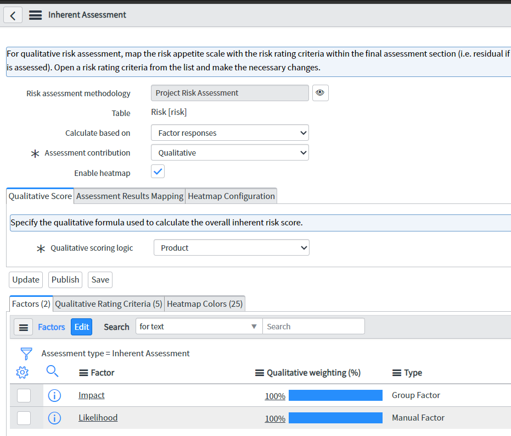This screenshot has height=436, width=511.
Task: Open the 'for text' search type dropdown
Action: point(198,326)
